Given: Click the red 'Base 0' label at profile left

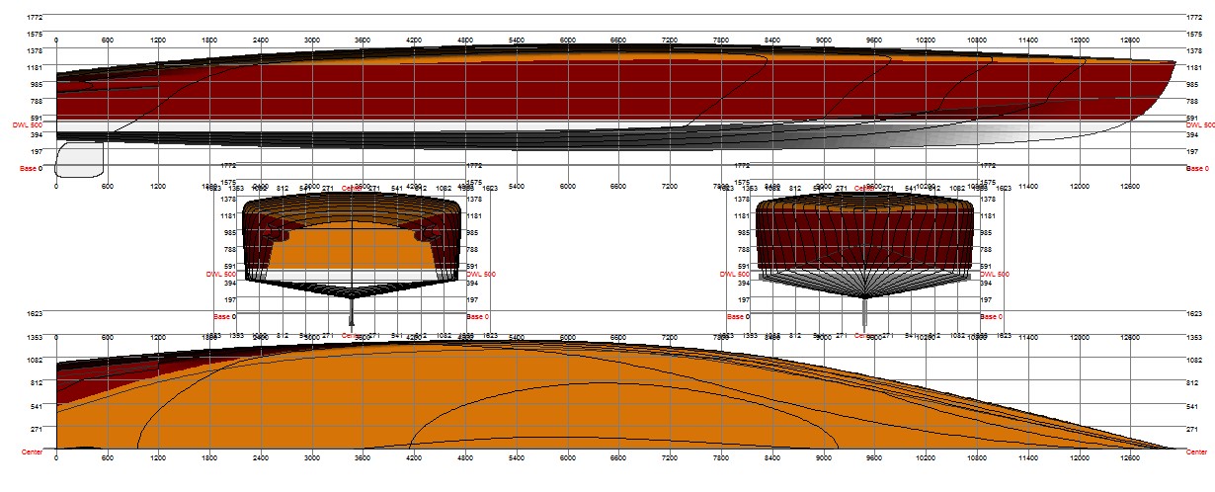Looking at the screenshot, I should tap(32, 169).
